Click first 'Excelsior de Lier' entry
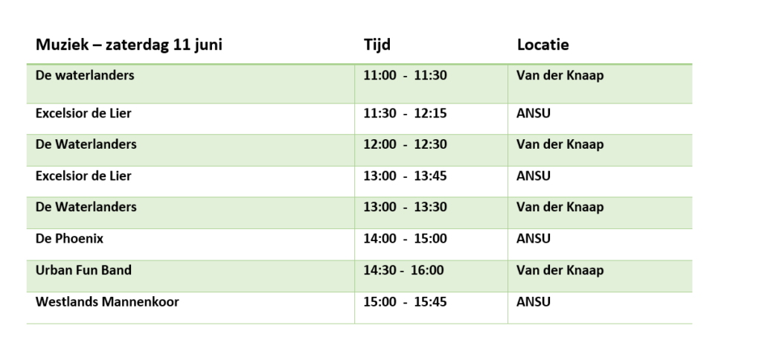 83,113
